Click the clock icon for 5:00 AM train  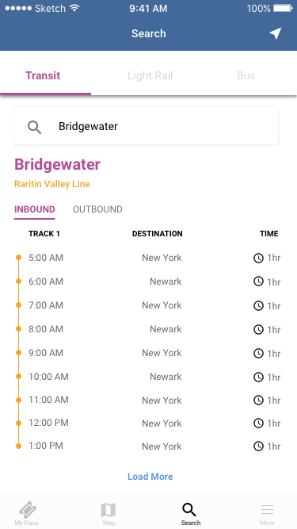click(258, 258)
